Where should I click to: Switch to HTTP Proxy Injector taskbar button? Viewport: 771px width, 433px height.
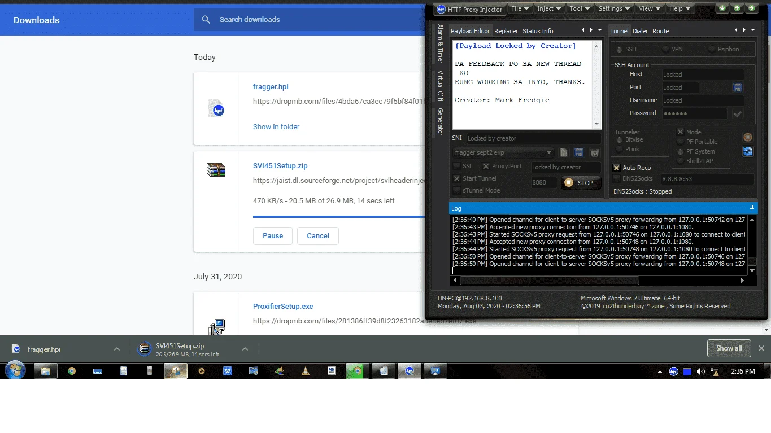click(x=410, y=371)
